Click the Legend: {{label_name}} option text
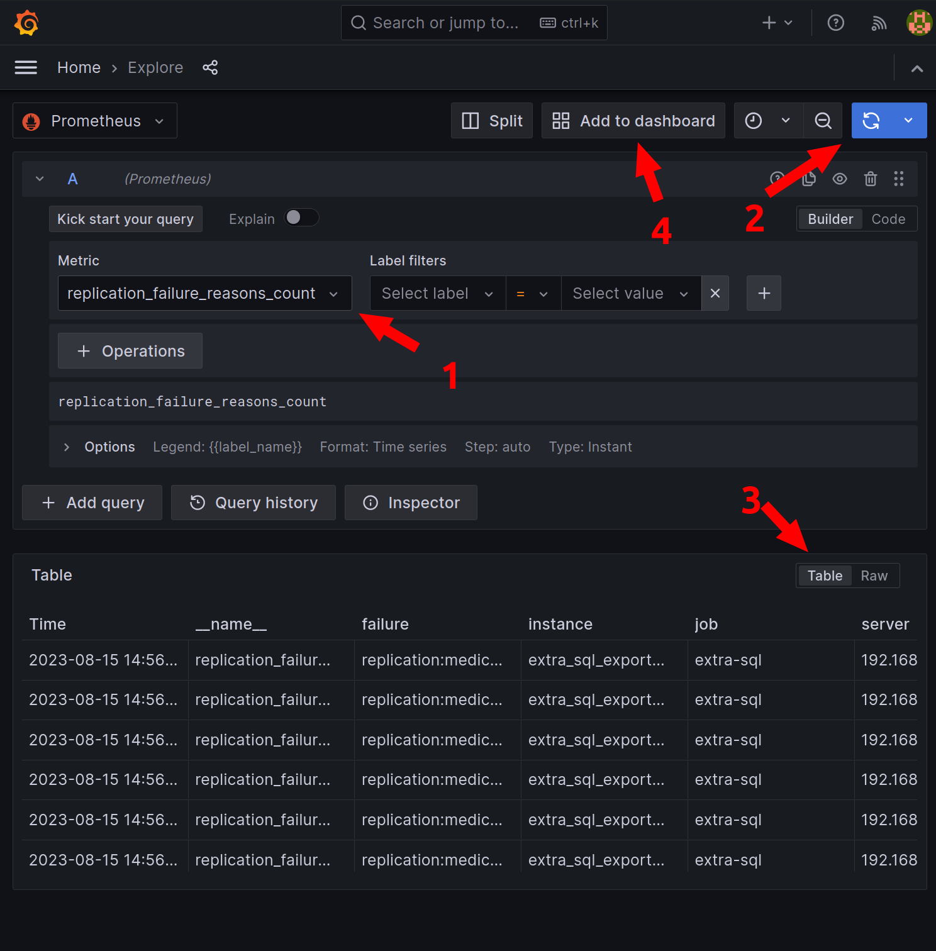936x951 pixels. 228,447
